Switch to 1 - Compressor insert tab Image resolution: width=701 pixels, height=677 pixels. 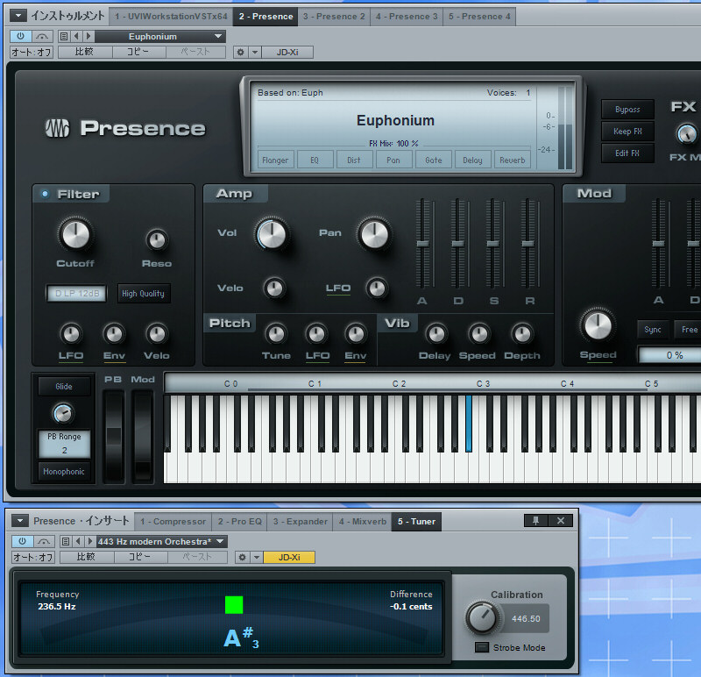(173, 522)
